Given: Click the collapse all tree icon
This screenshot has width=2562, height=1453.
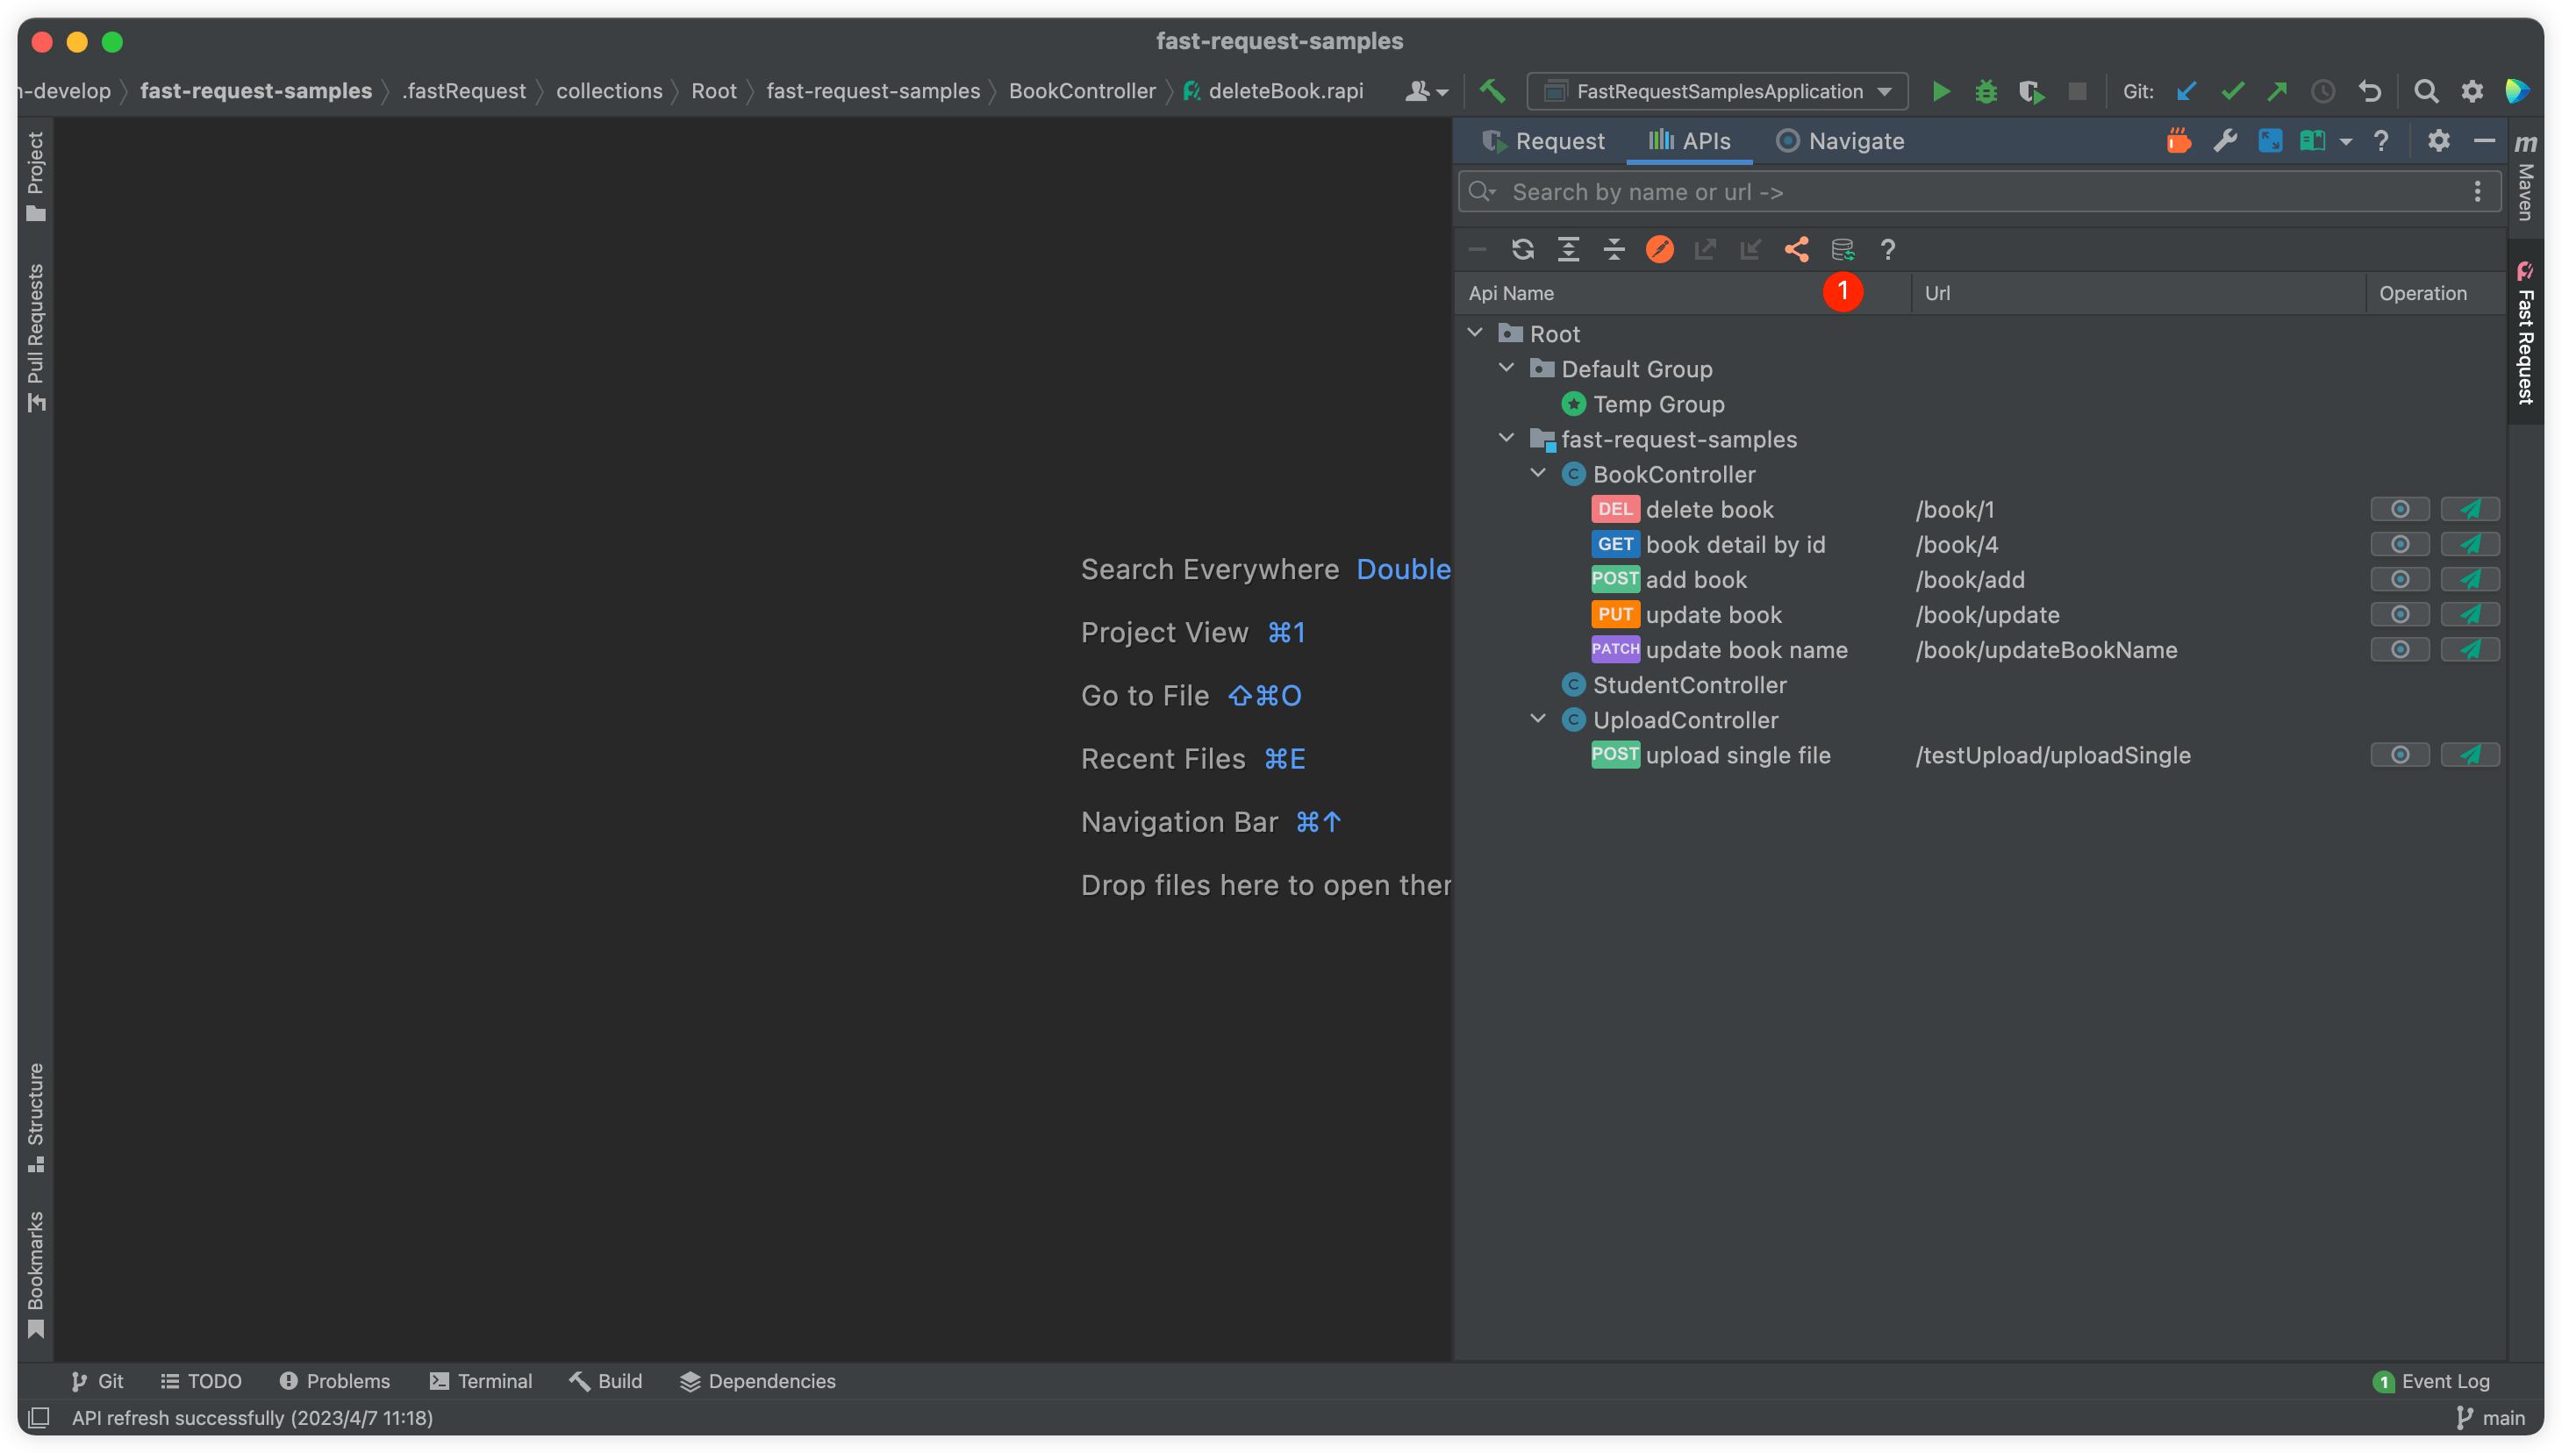Looking at the screenshot, I should coord(1614,249).
